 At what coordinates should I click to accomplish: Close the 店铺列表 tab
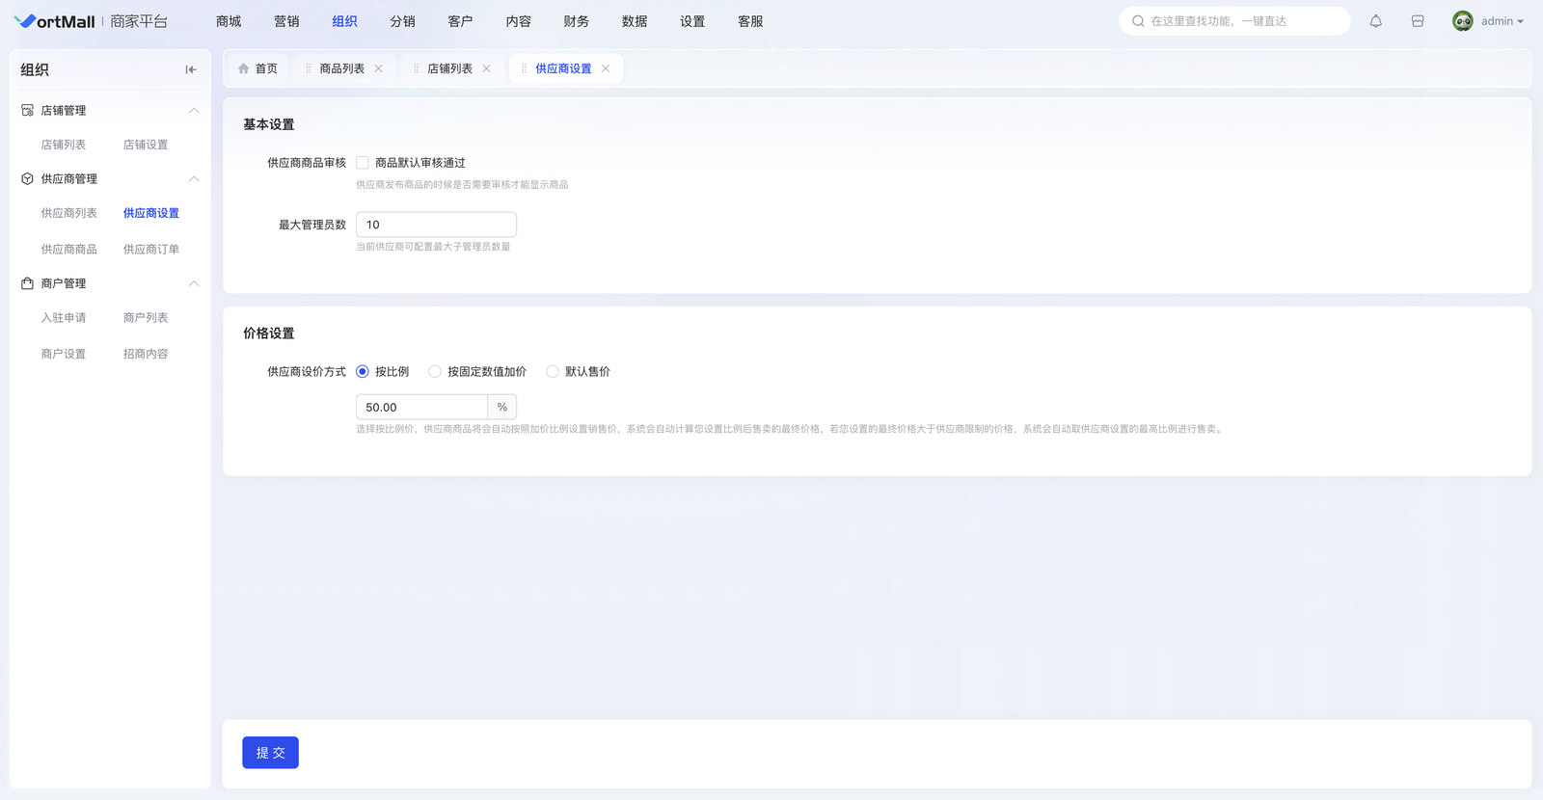(487, 68)
